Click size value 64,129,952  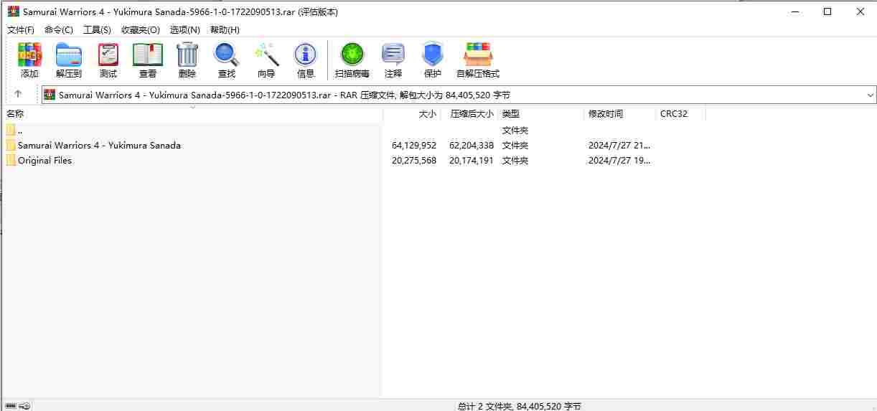pos(414,145)
